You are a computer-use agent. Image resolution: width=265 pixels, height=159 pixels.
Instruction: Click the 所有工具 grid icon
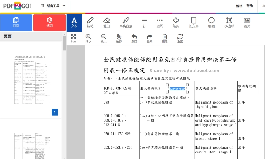42,6
